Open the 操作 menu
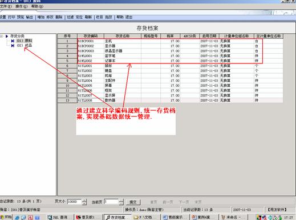 coord(21,6)
